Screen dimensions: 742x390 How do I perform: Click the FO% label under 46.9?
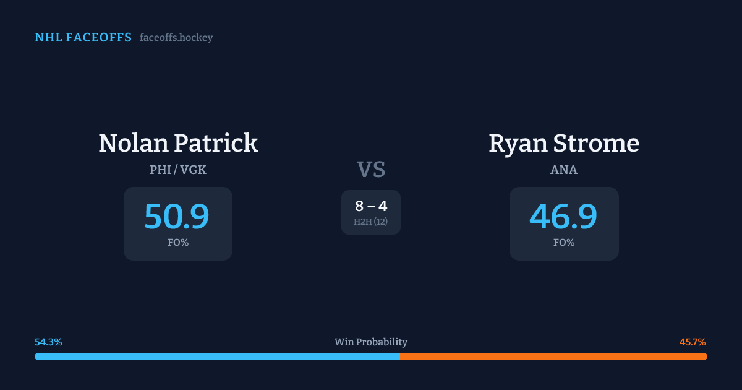tap(564, 243)
